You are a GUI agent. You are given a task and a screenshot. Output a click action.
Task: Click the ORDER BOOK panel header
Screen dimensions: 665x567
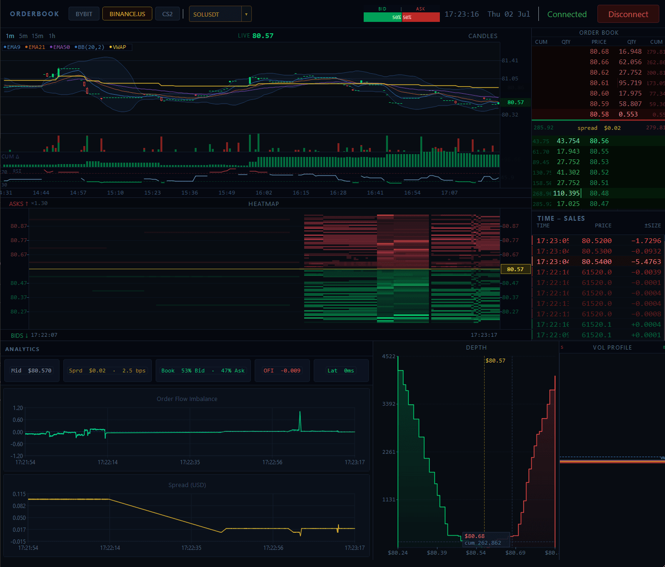[598, 33]
